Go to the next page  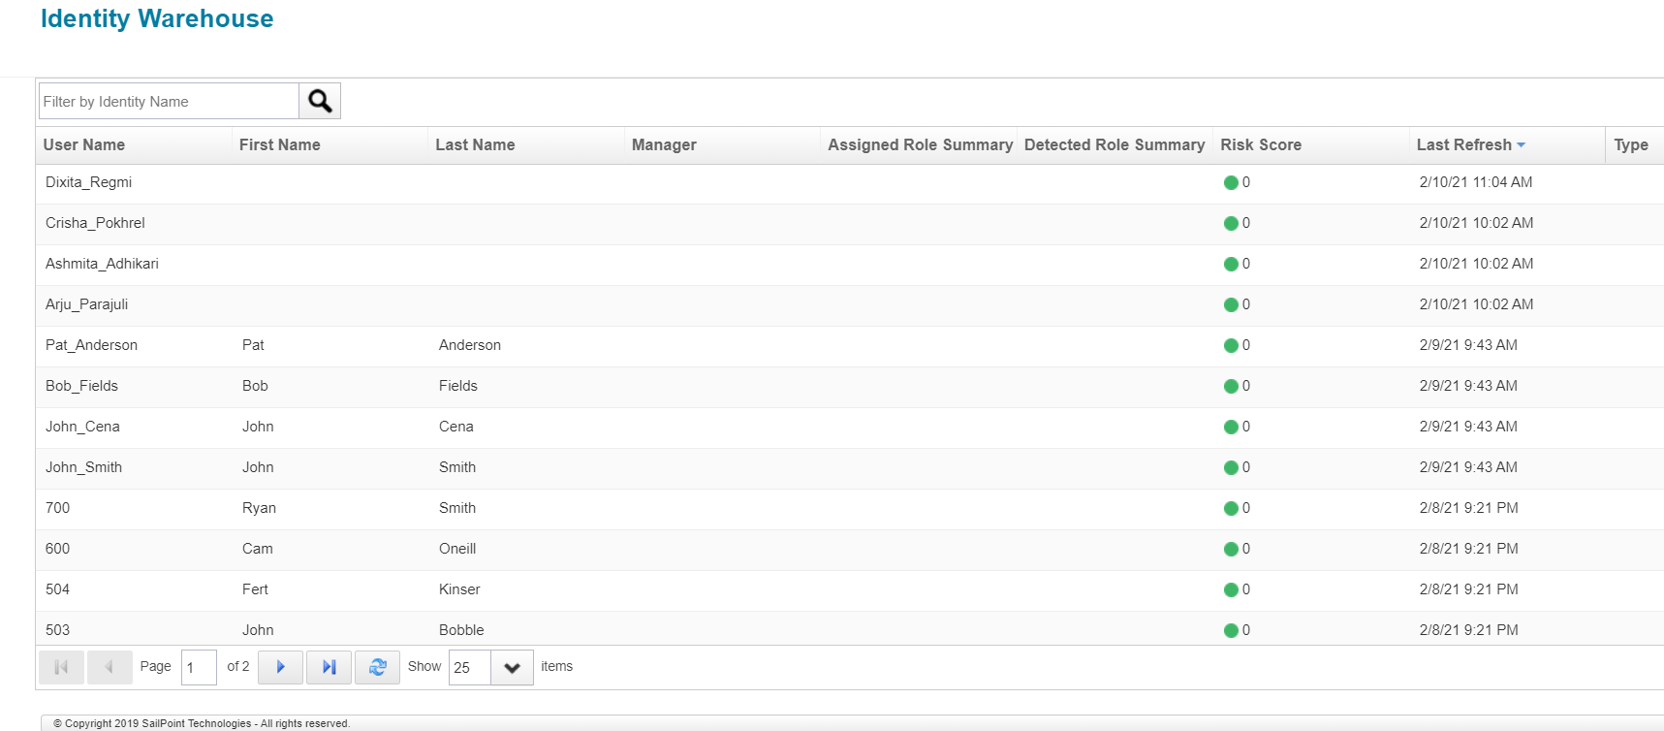coord(281,667)
